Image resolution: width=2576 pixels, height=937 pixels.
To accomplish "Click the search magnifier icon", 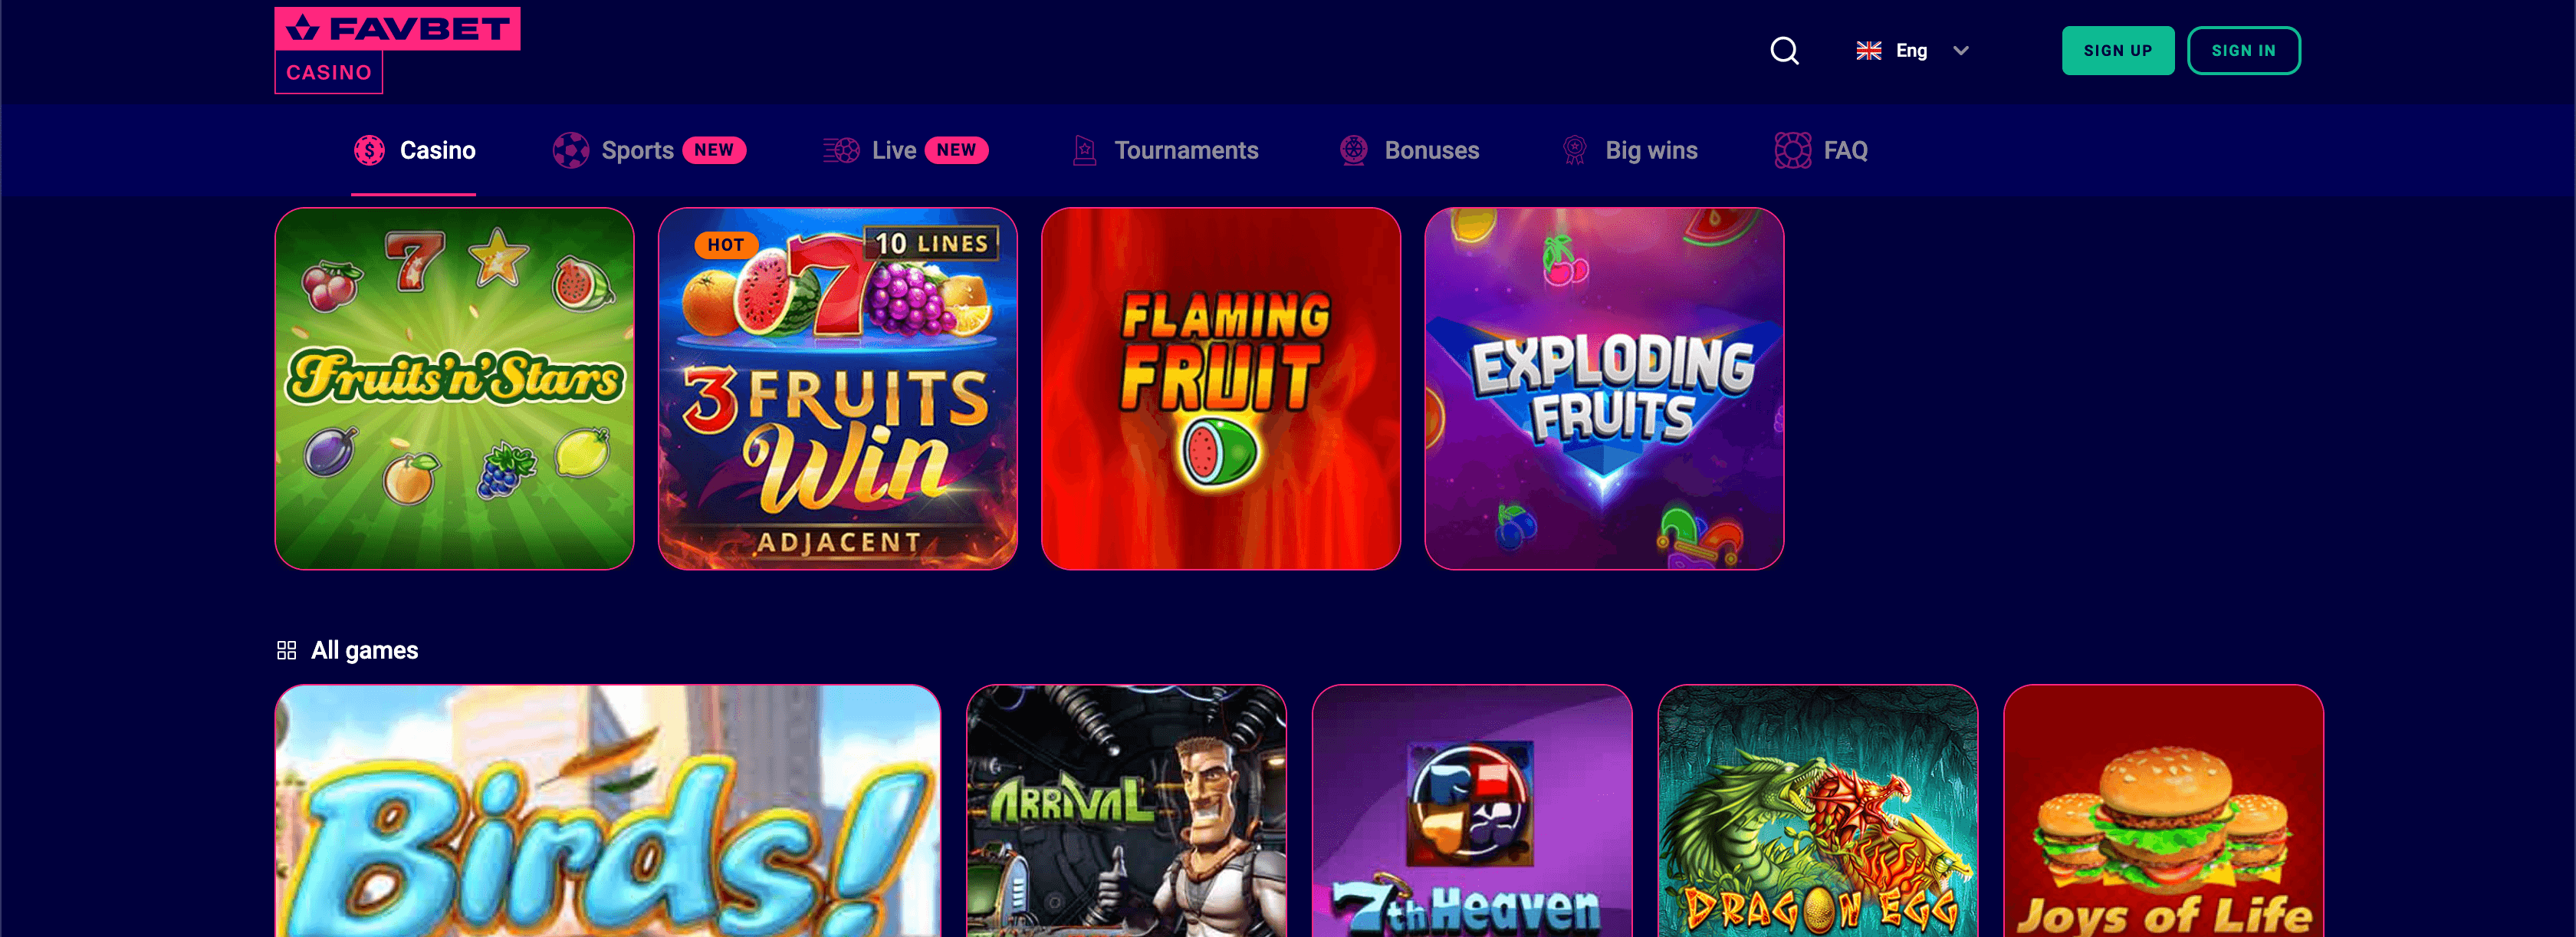I will tap(1784, 50).
